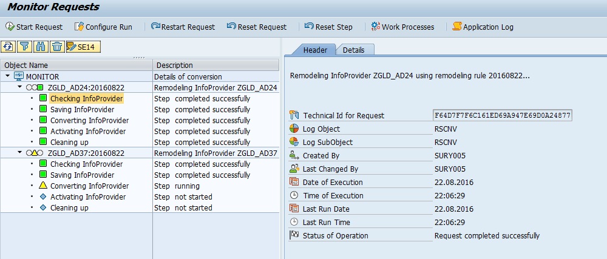
Task: Switch to the Details tab
Action: click(354, 50)
